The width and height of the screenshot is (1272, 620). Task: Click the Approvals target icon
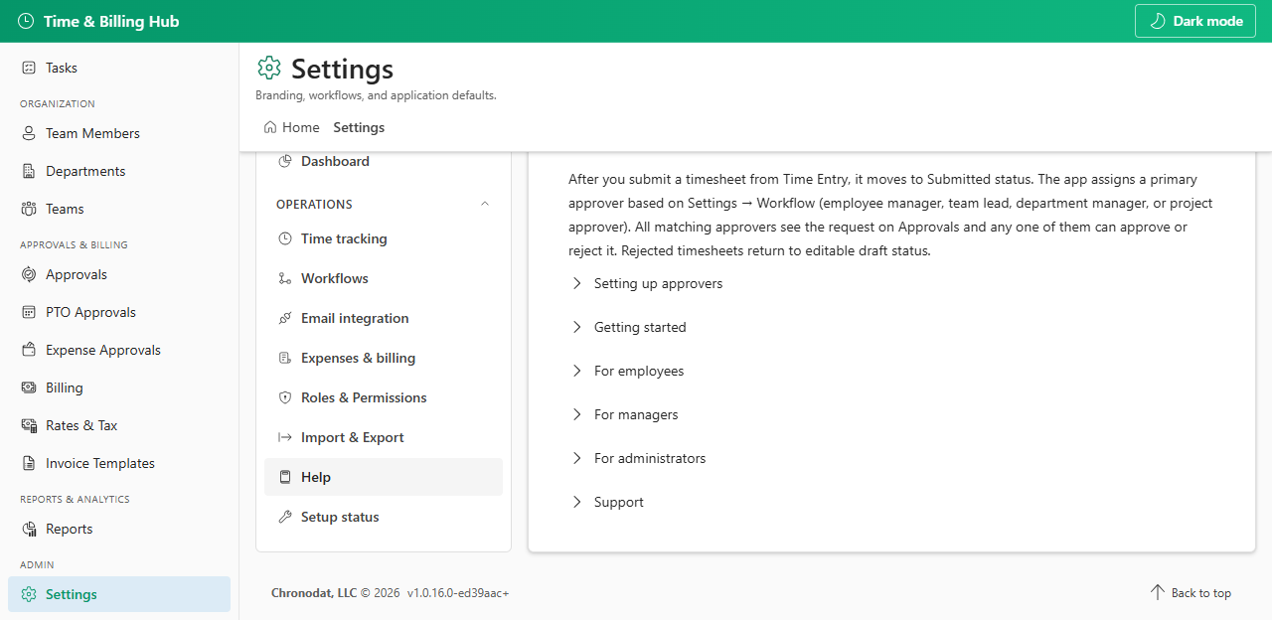[x=29, y=274]
